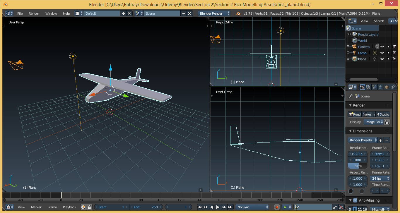Open the Window menu
Viewport: 400px width, 213px height.
[x=51, y=13]
